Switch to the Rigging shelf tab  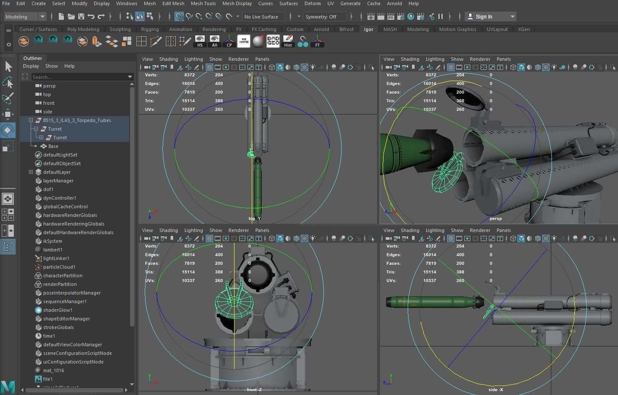[150, 29]
